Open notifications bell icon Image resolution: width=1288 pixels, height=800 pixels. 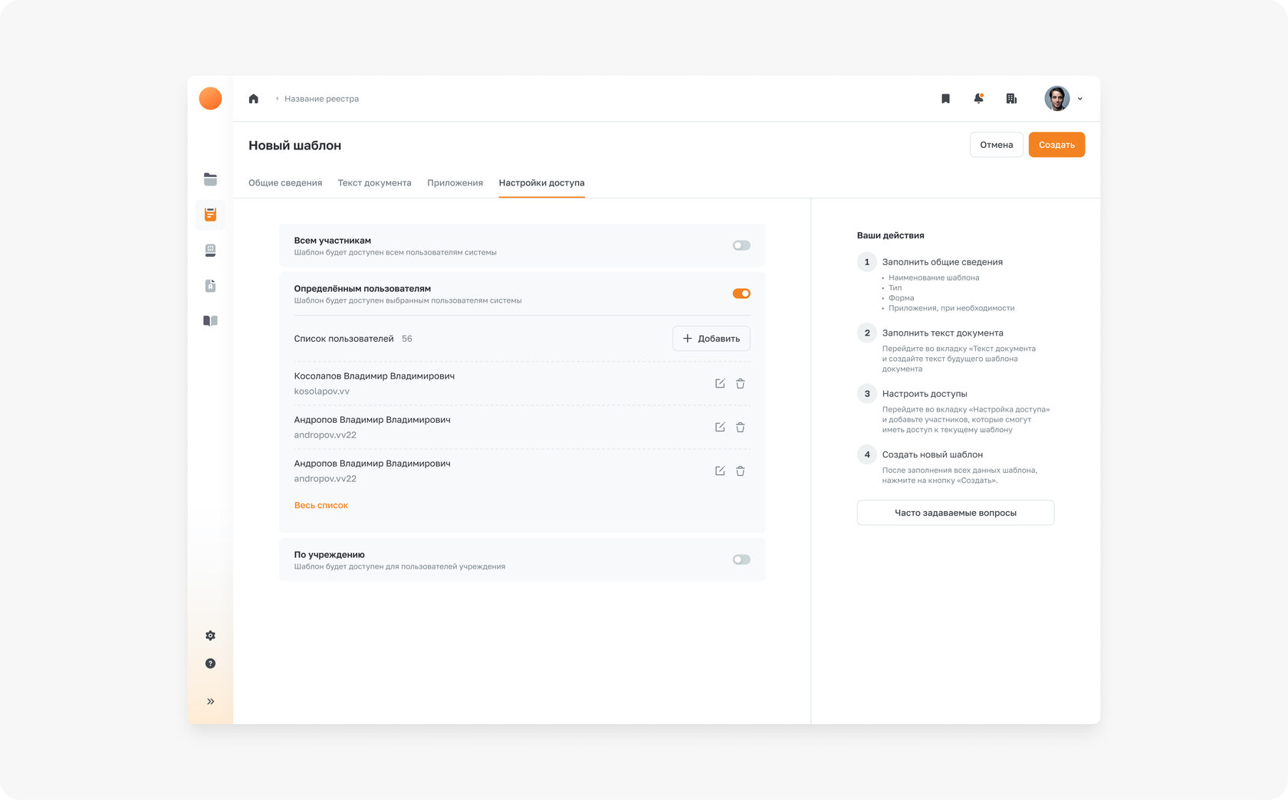[978, 99]
